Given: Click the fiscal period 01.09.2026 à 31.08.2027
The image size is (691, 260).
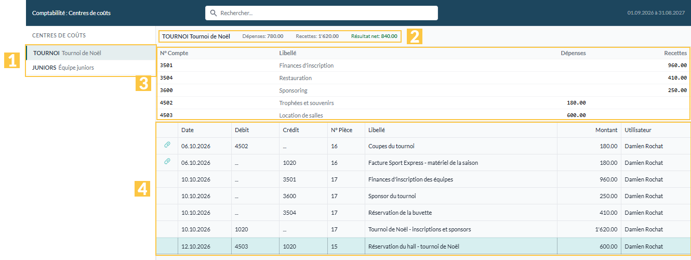Looking at the screenshot, I should point(656,13).
